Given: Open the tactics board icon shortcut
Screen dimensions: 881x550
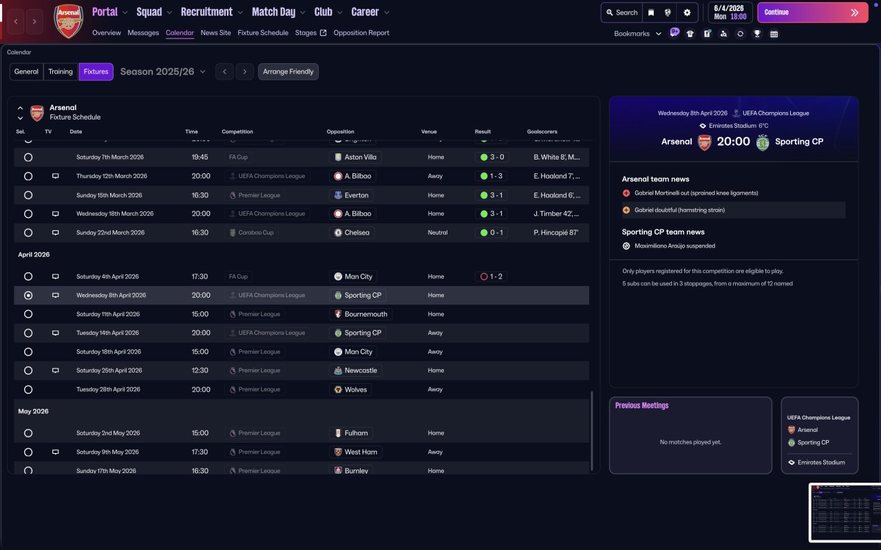Looking at the screenshot, I should point(707,34).
